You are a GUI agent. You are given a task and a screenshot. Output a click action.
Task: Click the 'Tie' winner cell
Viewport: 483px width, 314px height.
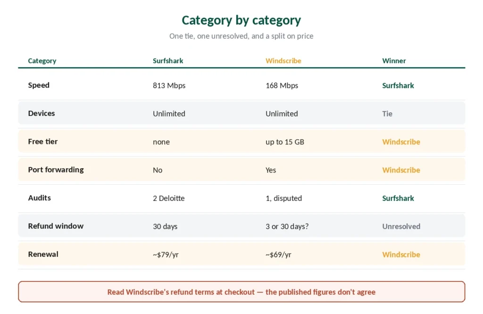(387, 114)
